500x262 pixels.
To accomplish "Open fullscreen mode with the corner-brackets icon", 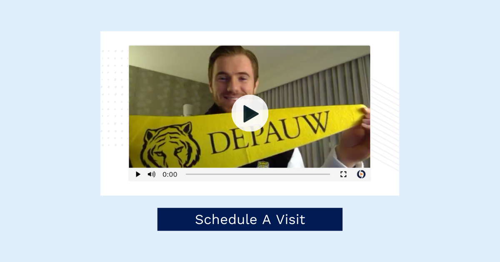I will pos(343,174).
